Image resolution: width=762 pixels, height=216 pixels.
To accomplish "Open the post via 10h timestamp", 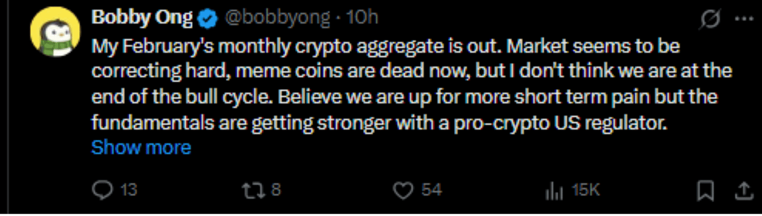I will [363, 18].
